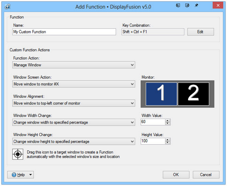This screenshot has width=227, height=186.
Task: Select monitor 2 in the Monitor picker
Action: (x=193, y=94)
